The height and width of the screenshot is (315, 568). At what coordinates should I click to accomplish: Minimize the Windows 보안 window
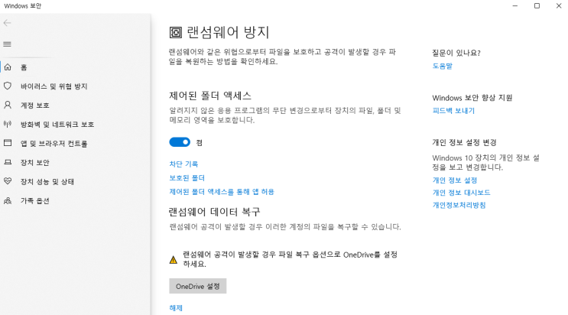tap(514, 6)
